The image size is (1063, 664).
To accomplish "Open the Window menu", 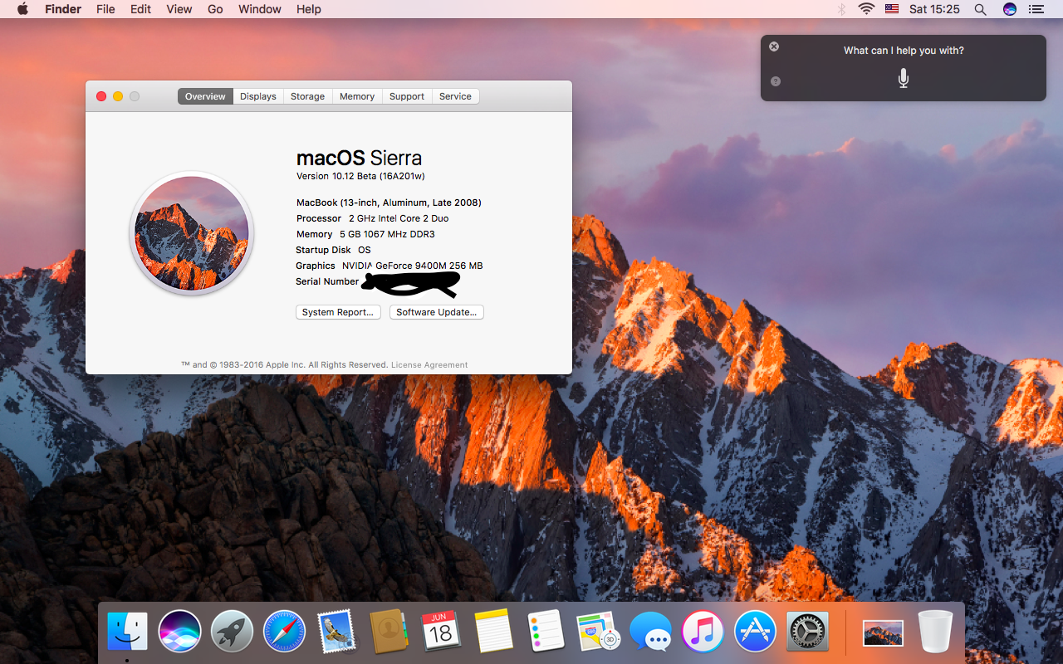I will tap(260, 9).
